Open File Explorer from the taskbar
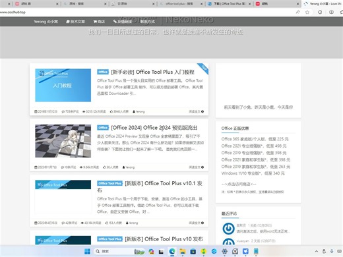 pyautogui.click(x=183, y=251)
